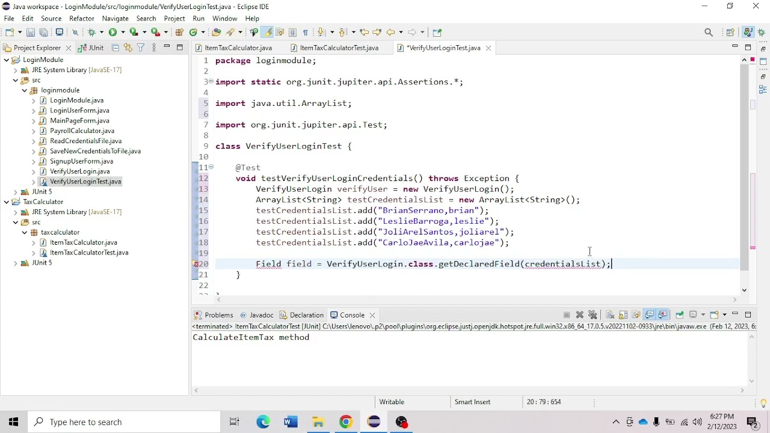Collapse the TaxCalculator project node

coord(7,202)
